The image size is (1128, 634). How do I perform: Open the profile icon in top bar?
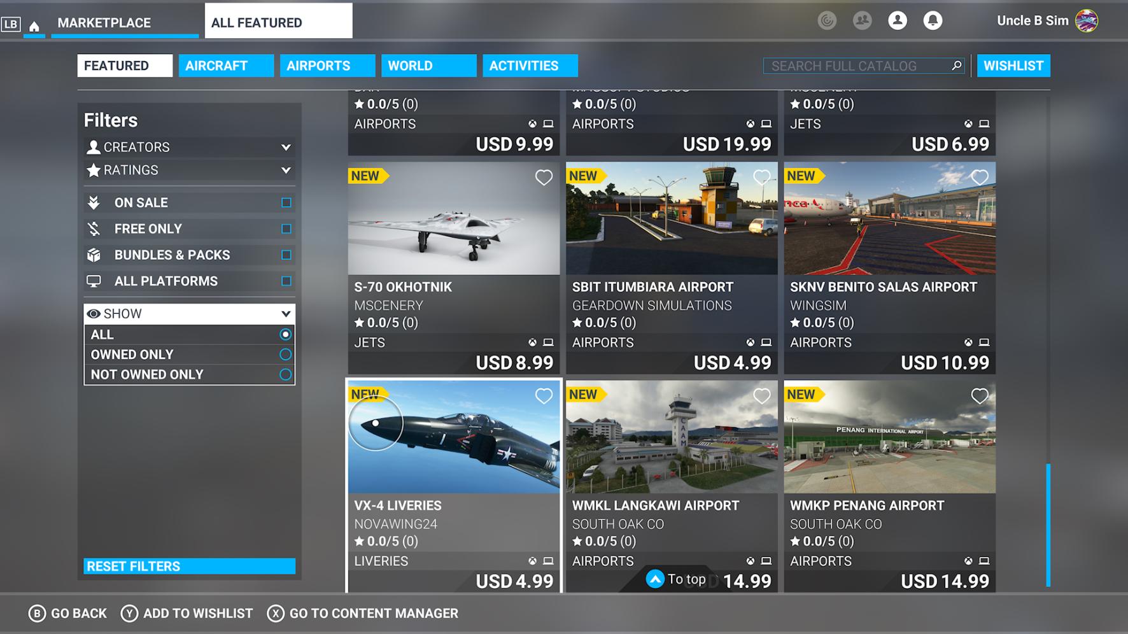(x=898, y=20)
